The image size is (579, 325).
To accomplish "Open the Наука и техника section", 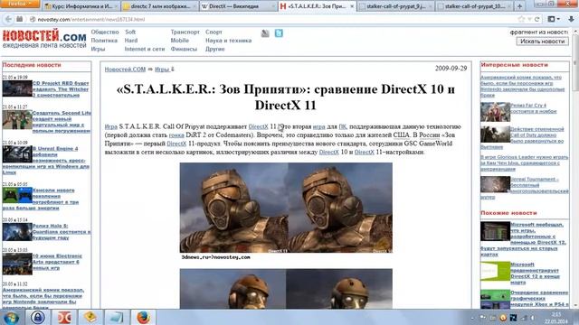I will 229,41.
